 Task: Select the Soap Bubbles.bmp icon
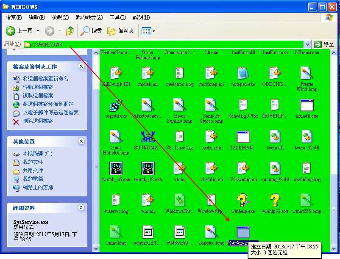[x=116, y=137]
